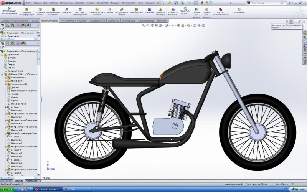
Task: Run Проверка интерференции tool
Action: pos(26,12)
